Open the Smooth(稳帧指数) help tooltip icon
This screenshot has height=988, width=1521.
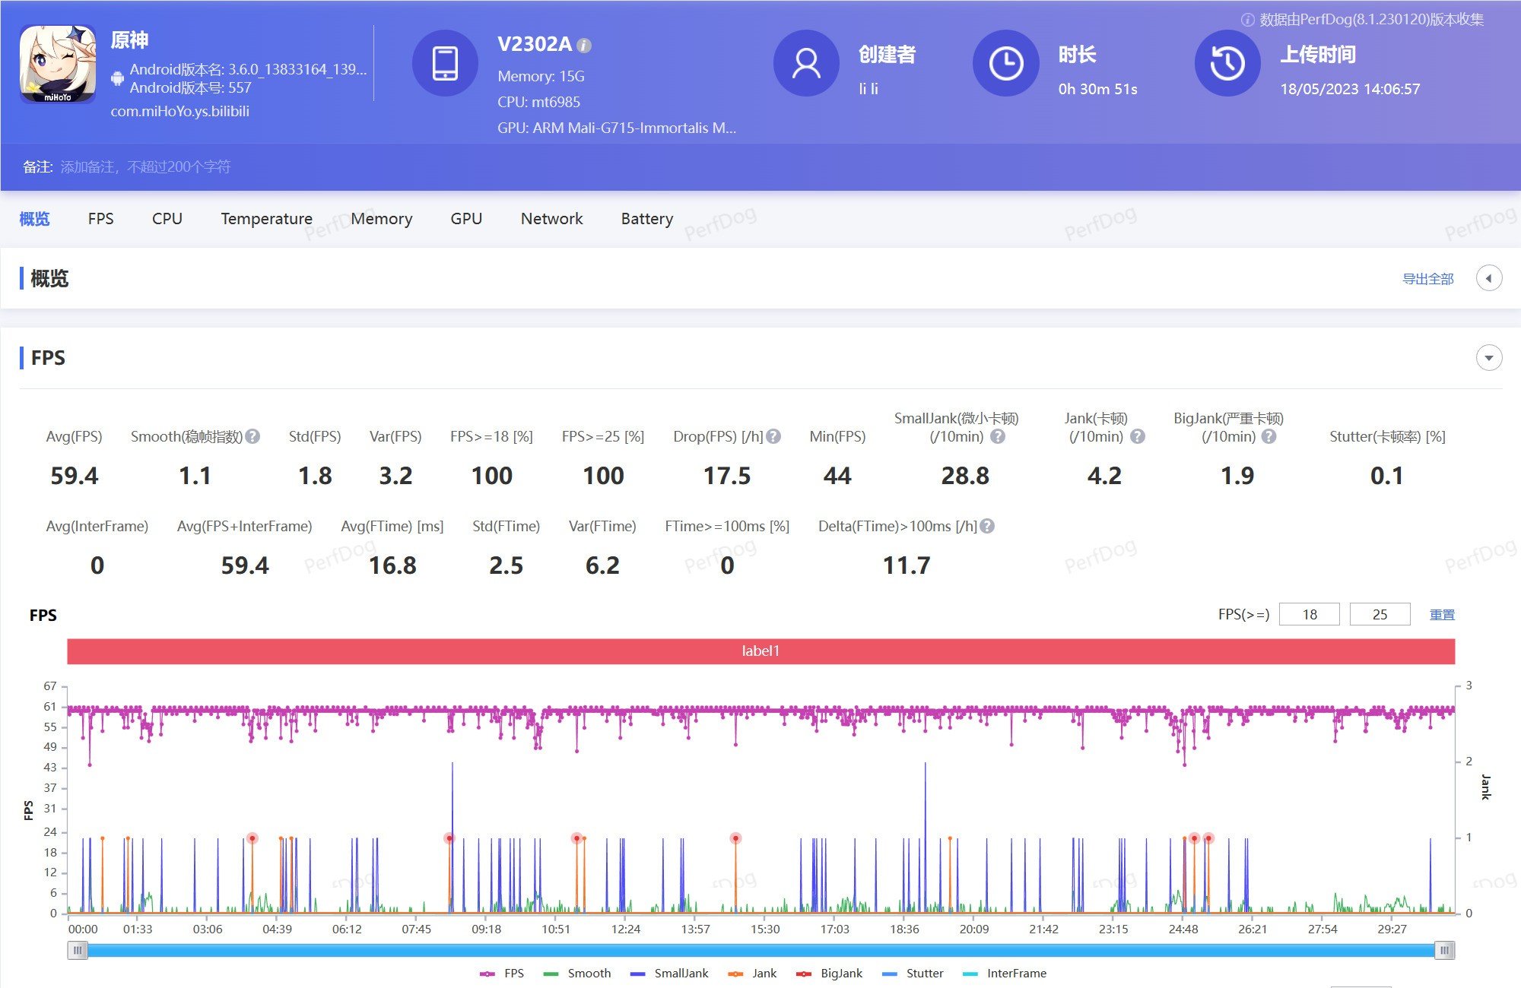[252, 436]
